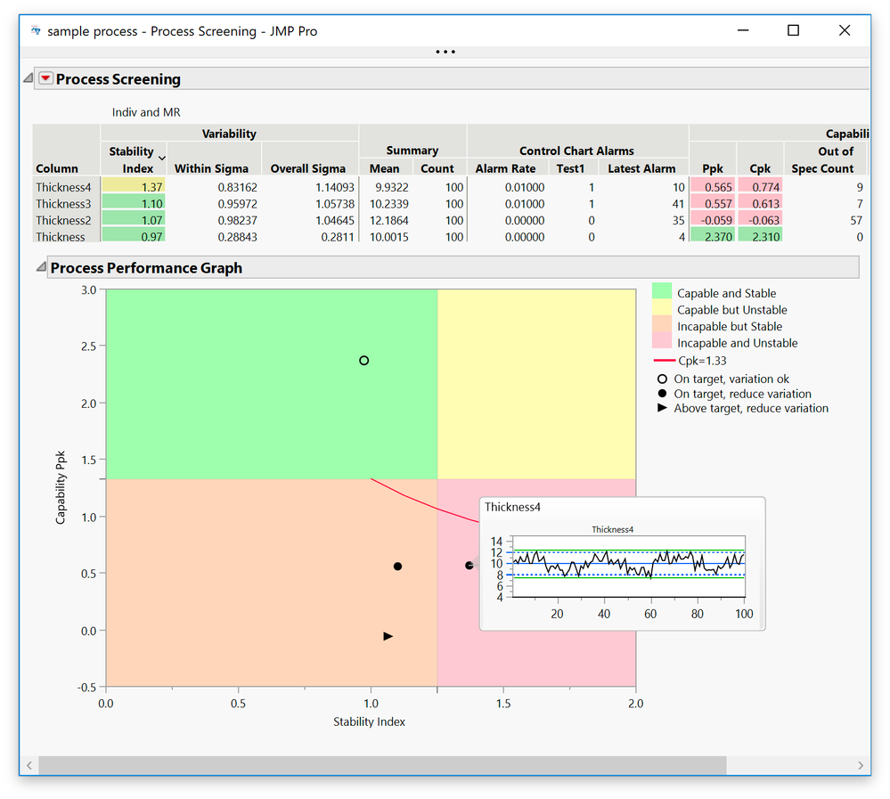
Task: Click the Within Sigma column header
Action: point(211,168)
